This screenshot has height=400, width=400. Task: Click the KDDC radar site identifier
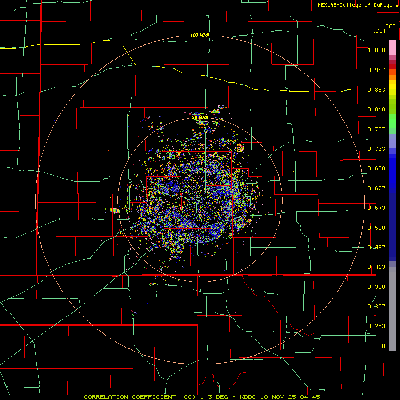point(249,397)
